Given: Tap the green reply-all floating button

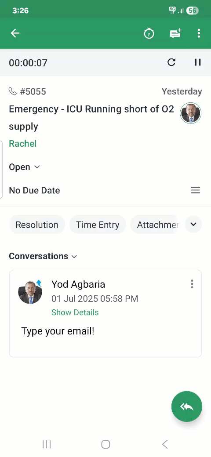Looking at the screenshot, I should click(187, 406).
